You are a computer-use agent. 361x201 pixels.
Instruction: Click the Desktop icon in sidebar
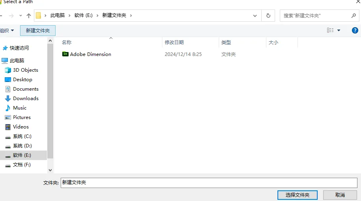point(8,80)
